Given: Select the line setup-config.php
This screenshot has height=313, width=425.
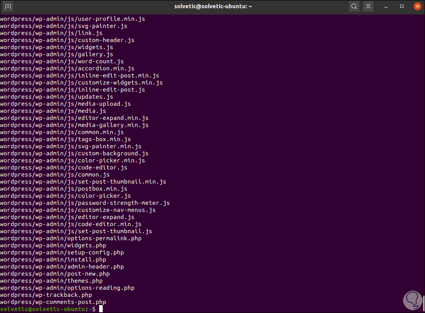Looking at the screenshot, I should (x=62, y=252).
